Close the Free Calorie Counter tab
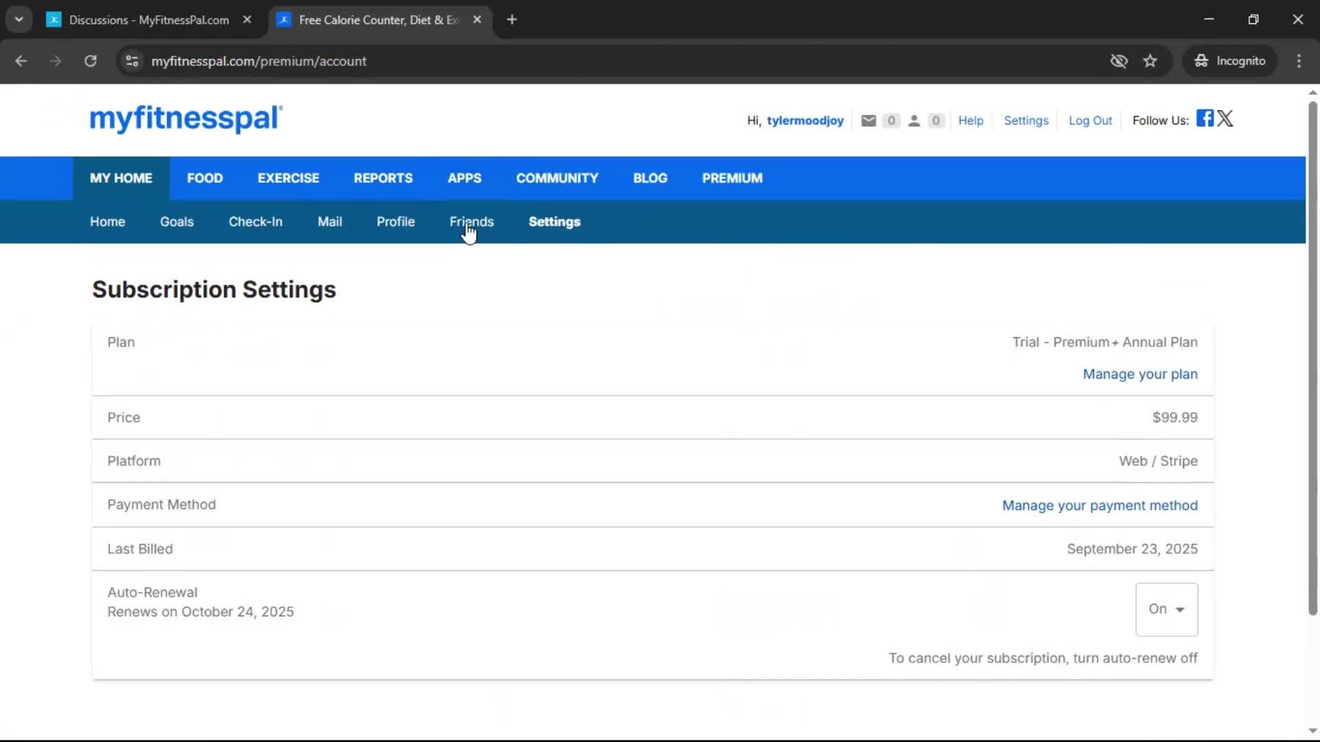 477,20
